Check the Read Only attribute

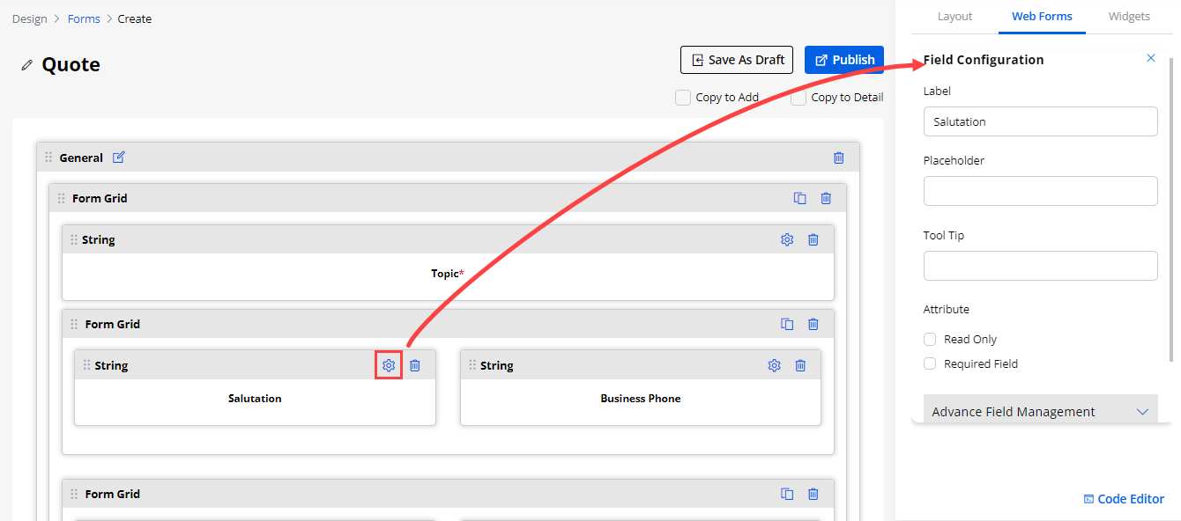pyautogui.click(x=930, y=340)
